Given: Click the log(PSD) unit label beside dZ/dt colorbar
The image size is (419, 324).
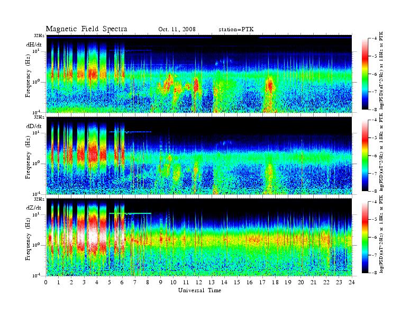Looking at the screenshot, I should pyautogui.click(x=381, y=234).
